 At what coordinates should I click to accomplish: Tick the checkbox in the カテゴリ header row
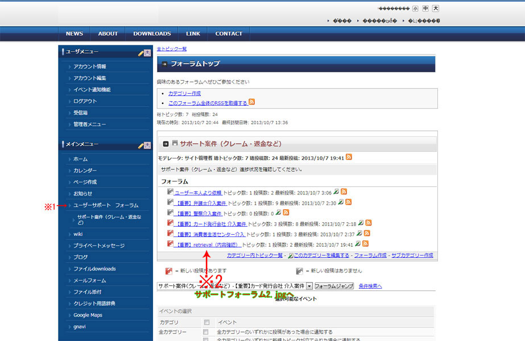tap(206, 322)
